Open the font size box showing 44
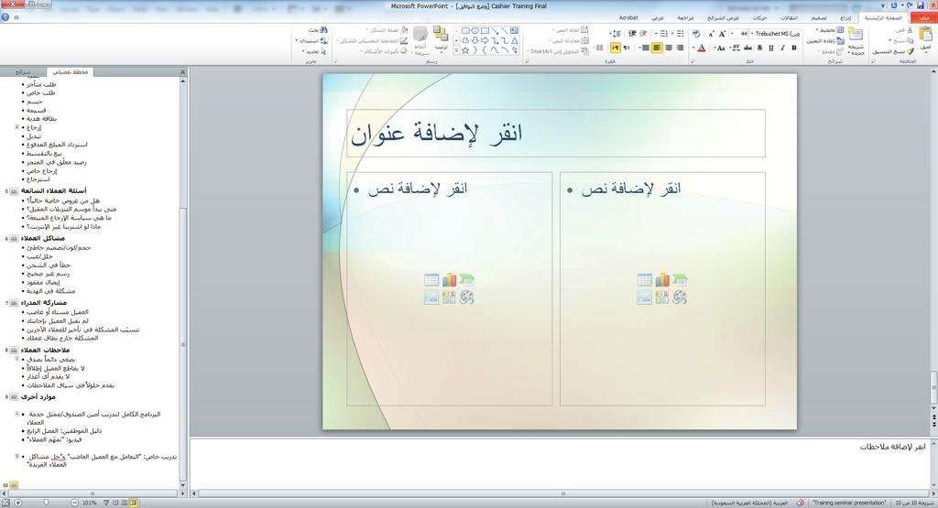The width and height of the screenshot is (938, 508). 739,34
